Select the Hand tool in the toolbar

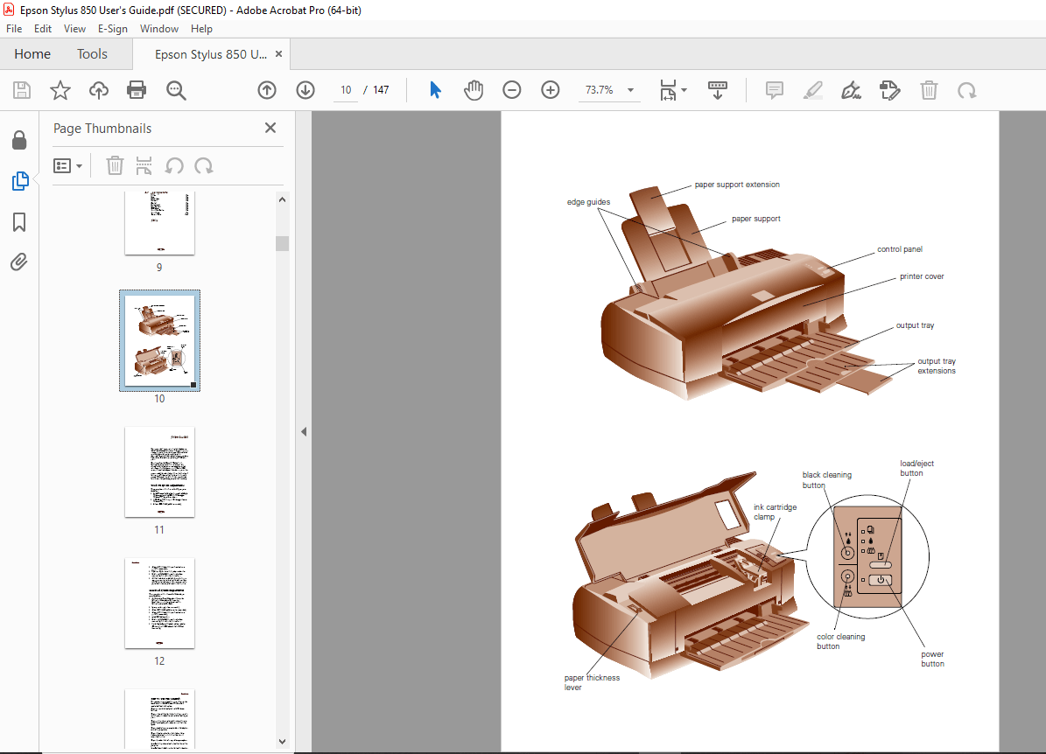474,90
